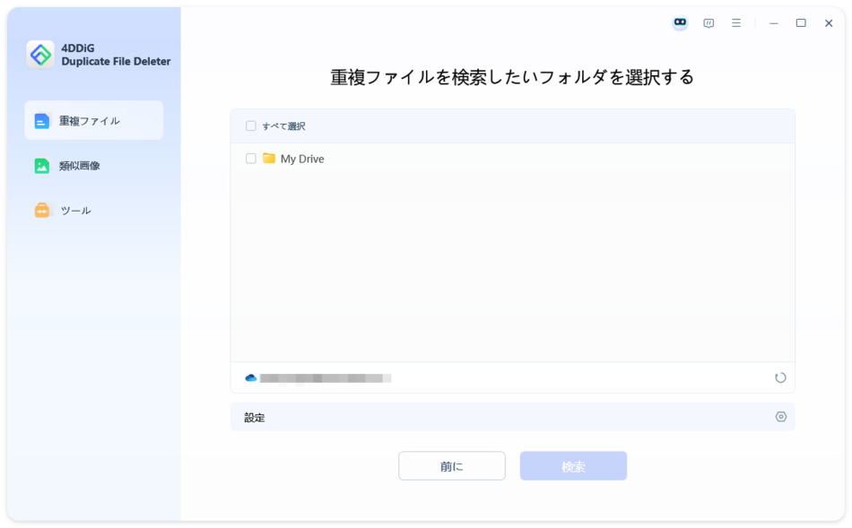Open the hamburger menu icon
This screenshot has width=852, height=528.
(x=736, y=22)
